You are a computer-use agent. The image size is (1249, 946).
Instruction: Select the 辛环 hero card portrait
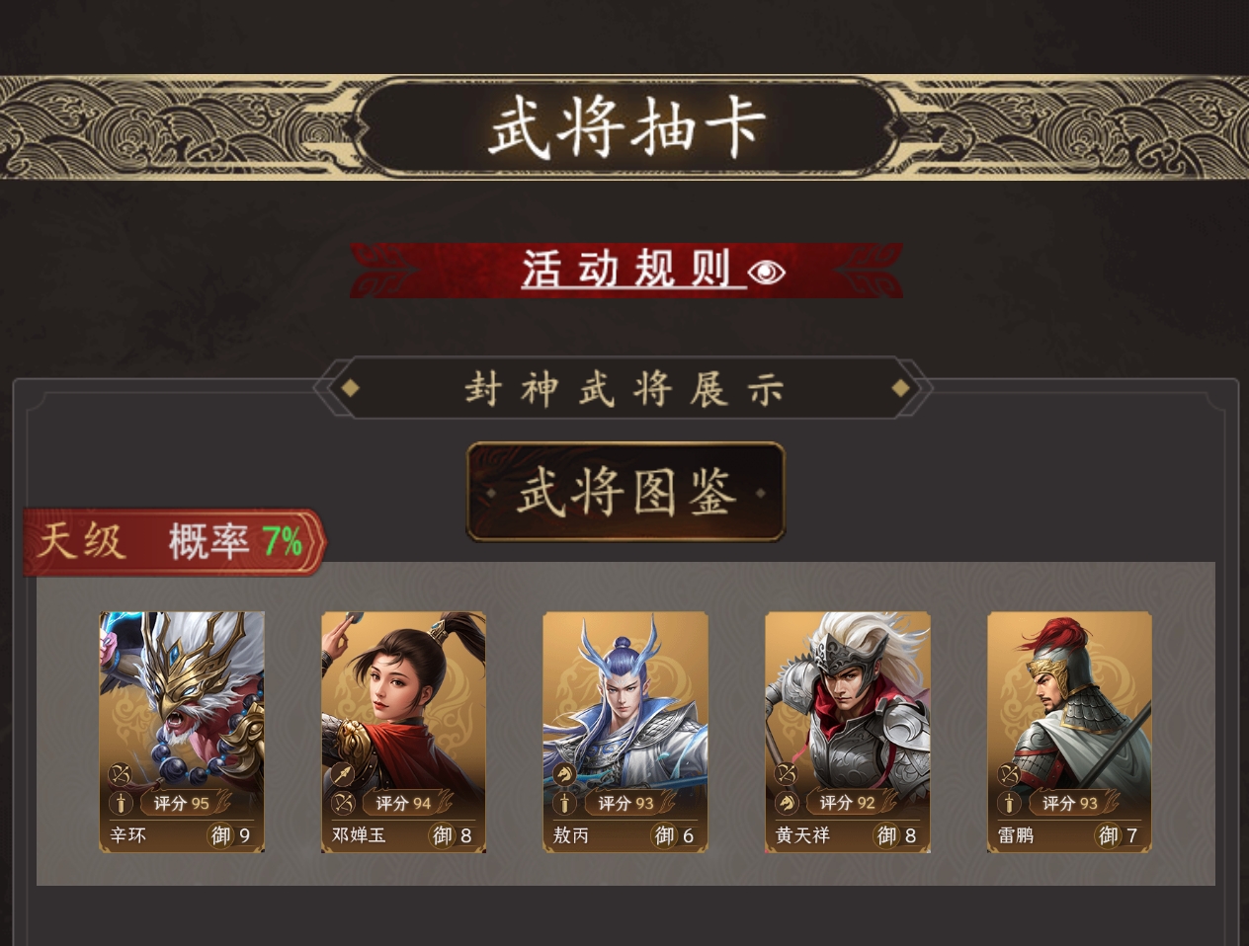point(182,732)
